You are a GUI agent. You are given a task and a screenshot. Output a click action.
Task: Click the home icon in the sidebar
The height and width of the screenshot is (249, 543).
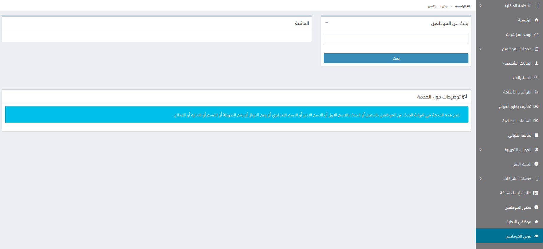point(536,20)
